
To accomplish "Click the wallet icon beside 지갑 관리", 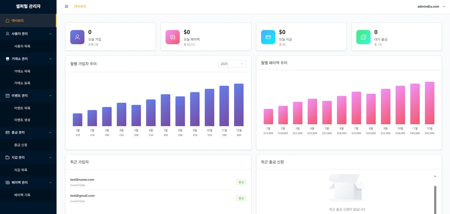I will (8, 157).
